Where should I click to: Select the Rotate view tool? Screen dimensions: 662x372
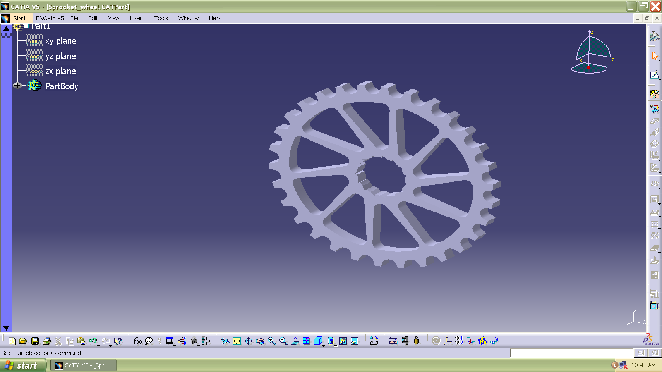pyautogui.click(x=260, y=341)
